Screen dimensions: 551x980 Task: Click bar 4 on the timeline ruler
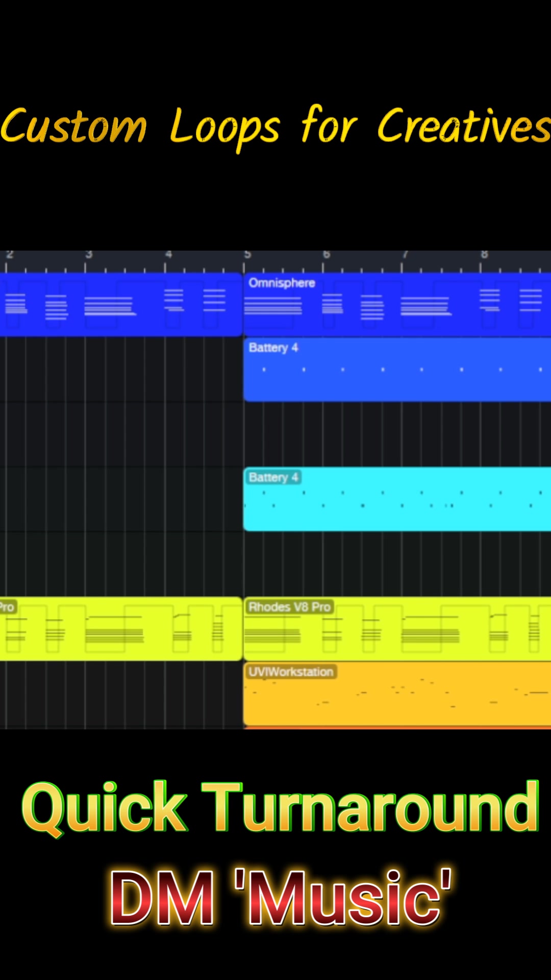(168, 255)
